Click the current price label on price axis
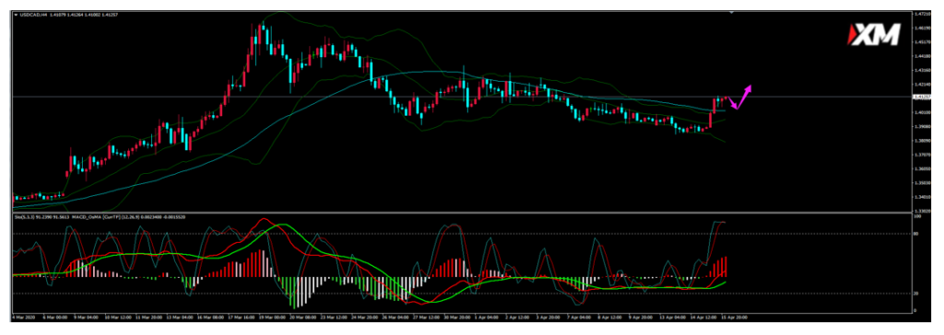The height and width of the screenshot is (335, 944). 922,97
